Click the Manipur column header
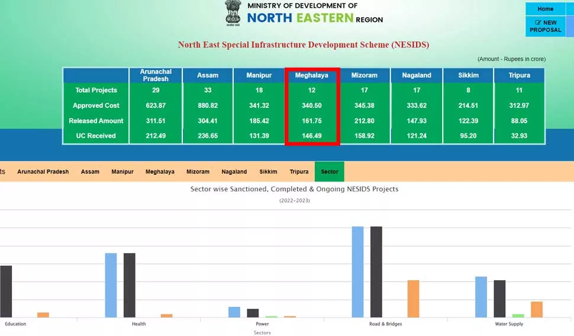The width and height of the screenshot is (574, 336). point(259,75)
